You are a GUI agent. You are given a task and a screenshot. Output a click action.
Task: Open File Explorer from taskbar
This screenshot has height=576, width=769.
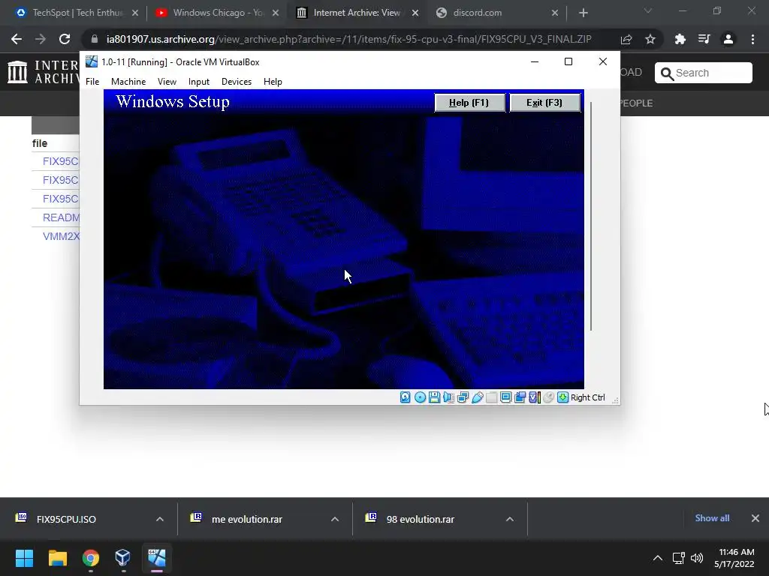click(x=57, y=558)
